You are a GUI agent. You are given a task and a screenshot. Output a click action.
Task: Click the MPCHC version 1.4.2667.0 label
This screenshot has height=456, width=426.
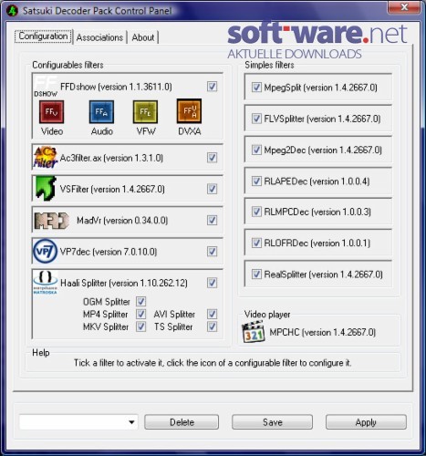coord(322,332)
